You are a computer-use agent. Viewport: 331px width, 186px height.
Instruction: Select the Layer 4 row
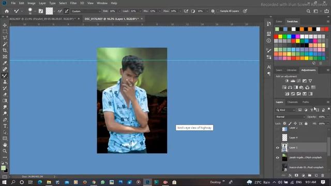coord(301,138)
